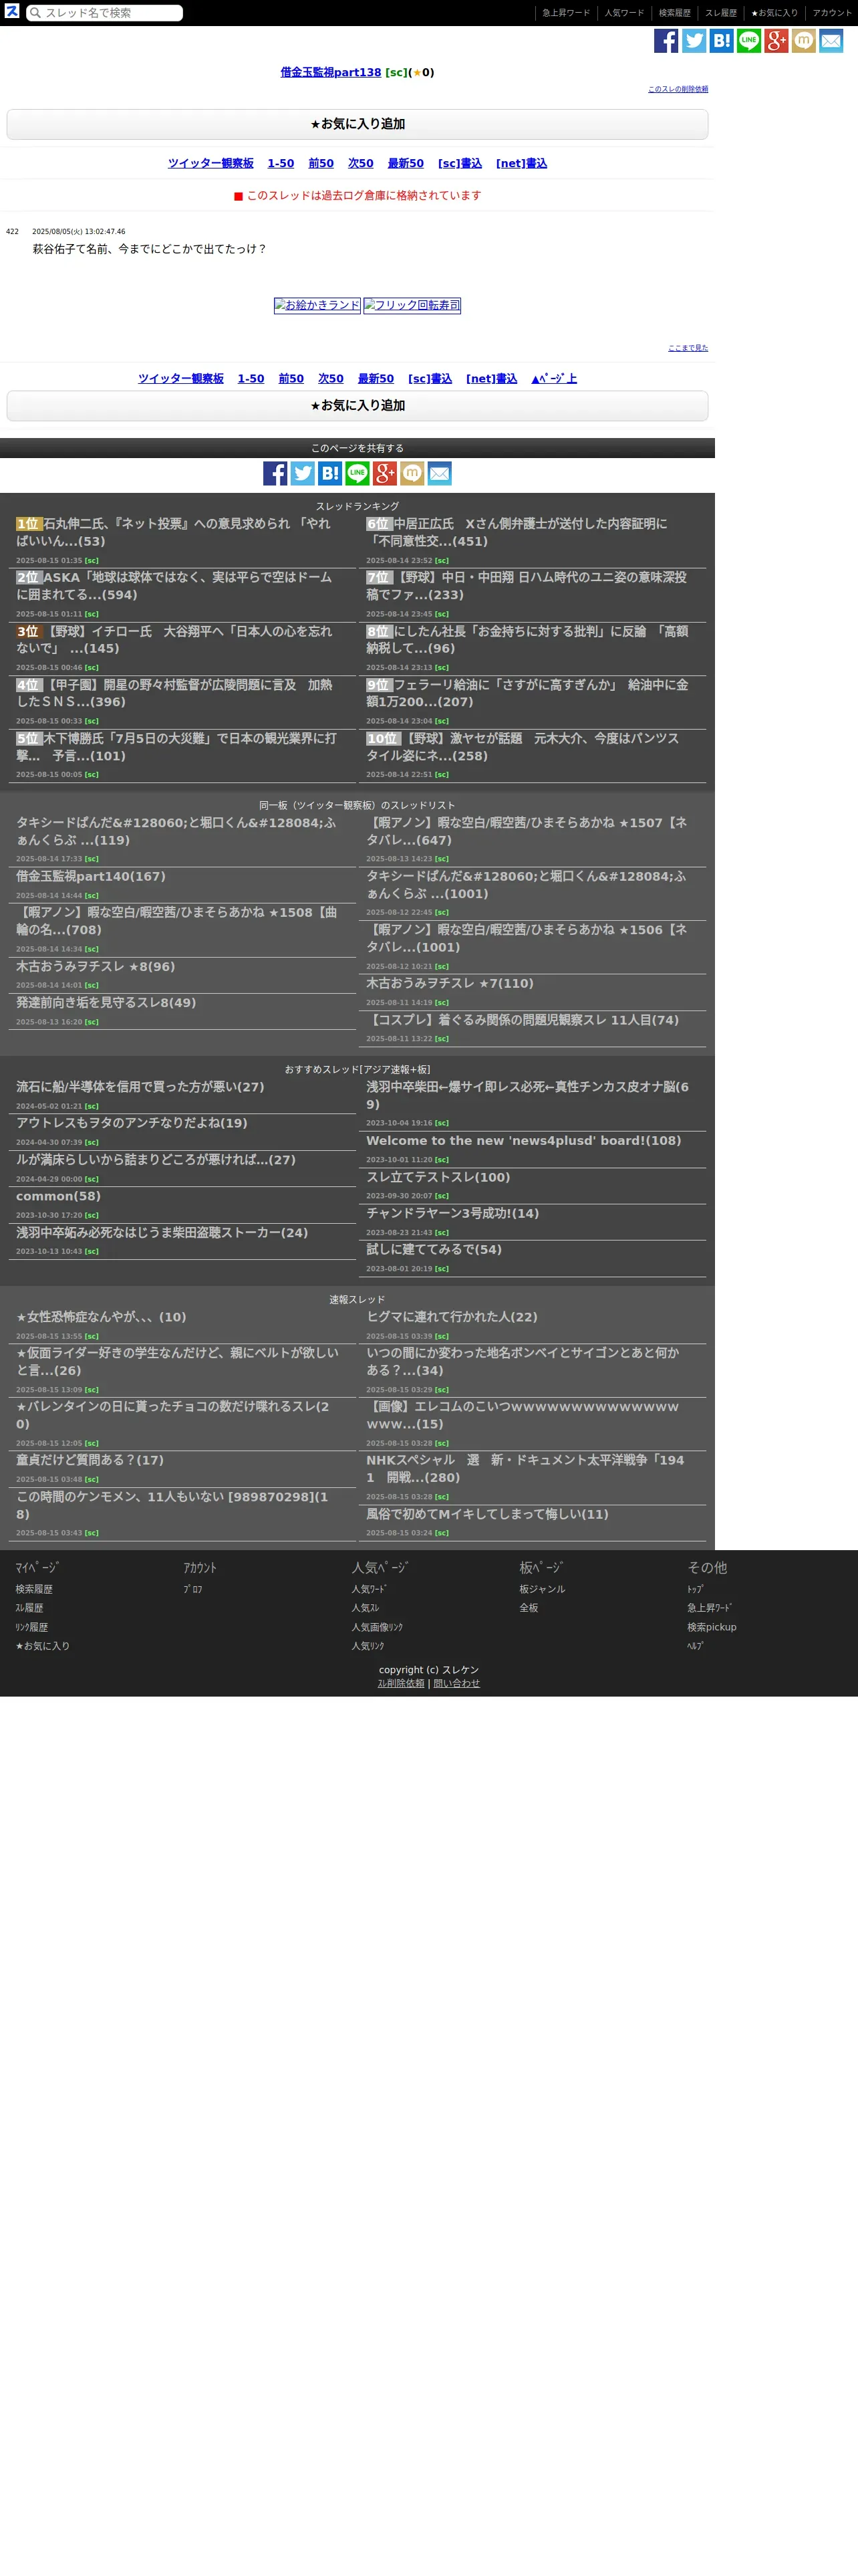Share on LINE via top icon

(x=749, y=40)
